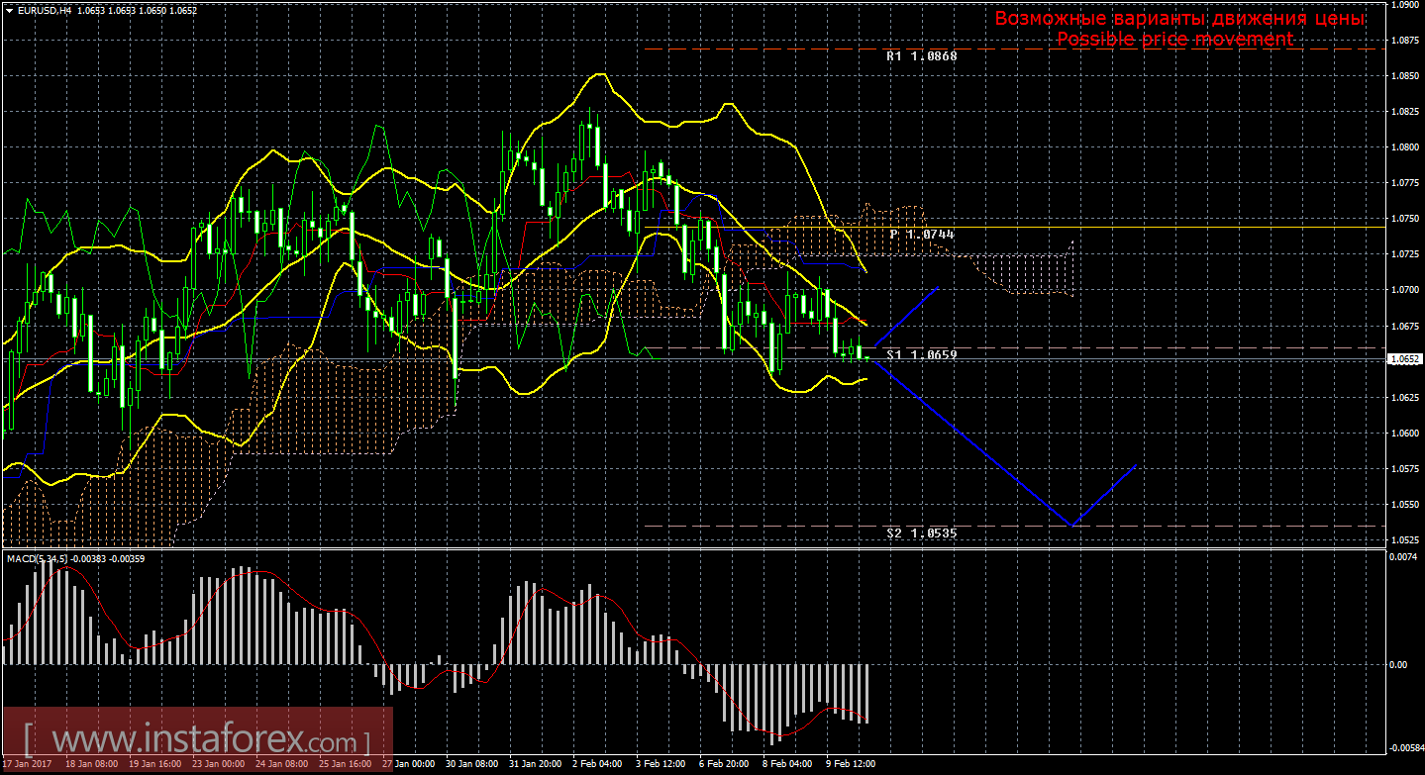Click the S2 1.0535 support label

point(921,533)
